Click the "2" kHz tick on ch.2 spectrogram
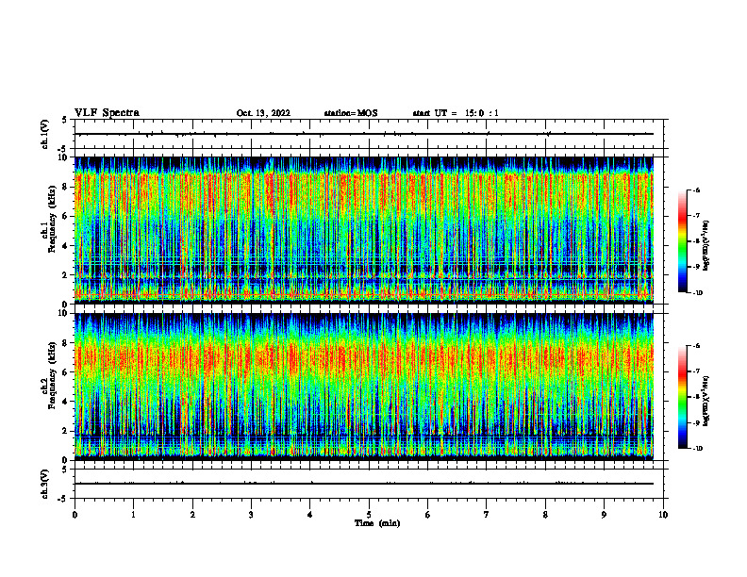 click(65, 431)
